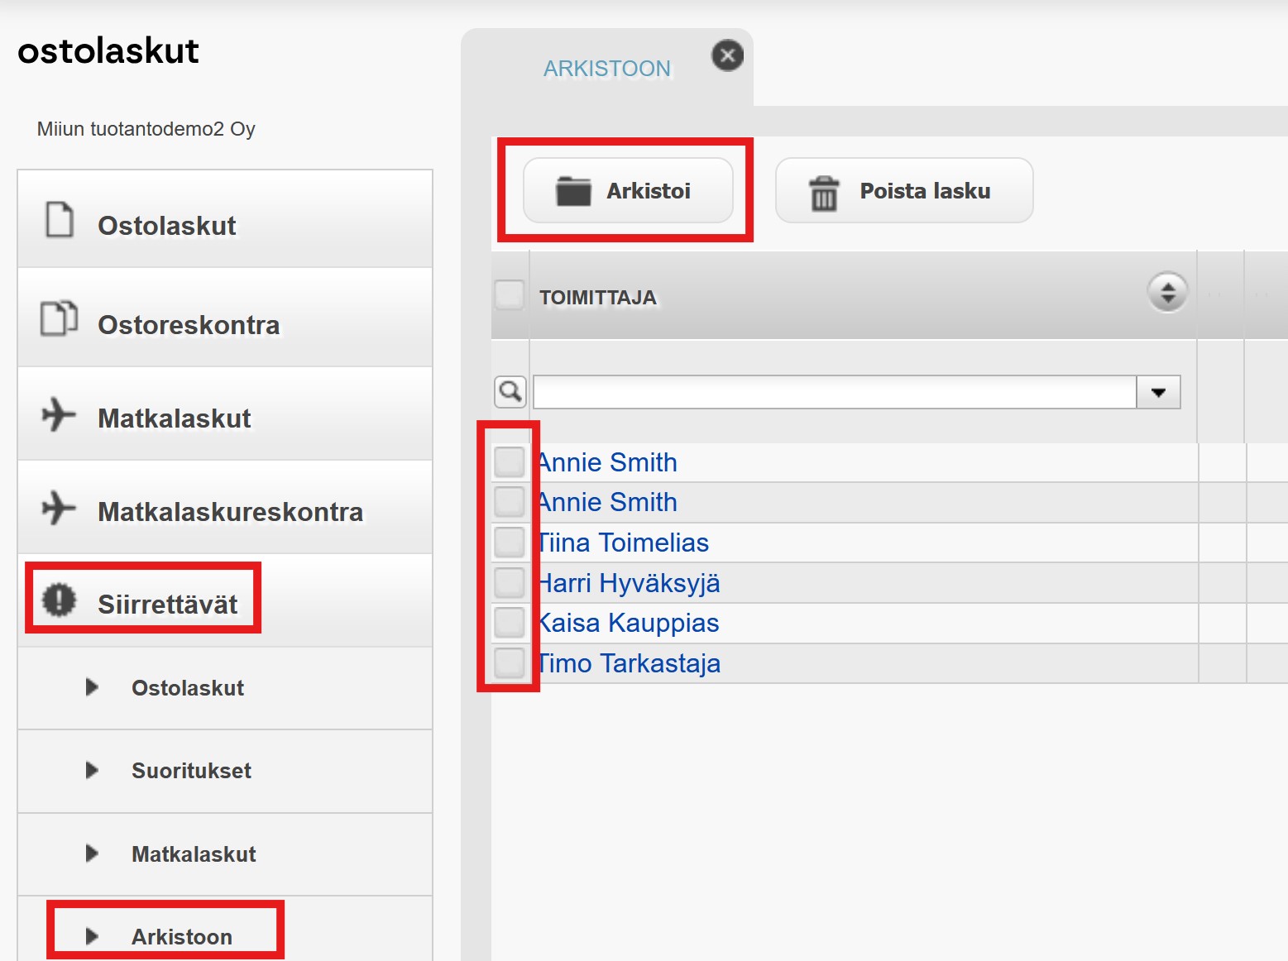Expand the Matkalaskut submenu arrow under Siirrettävät
The width and height of the screenshot is (1288, 961).
[92, 853]
